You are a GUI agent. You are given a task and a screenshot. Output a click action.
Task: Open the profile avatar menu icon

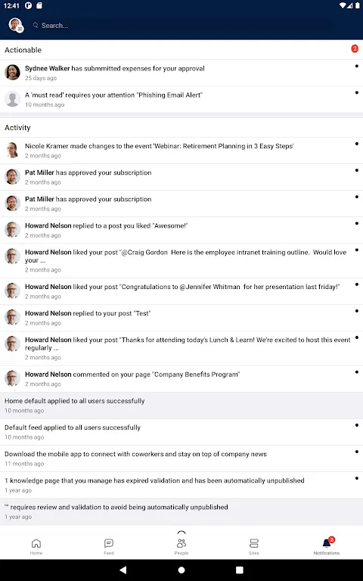tap(16, 25)
